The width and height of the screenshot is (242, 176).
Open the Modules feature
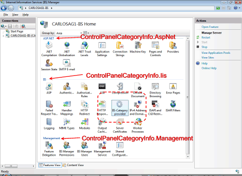click(x=85, y=124)
